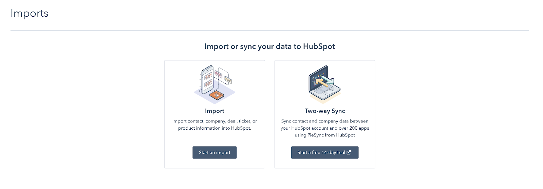This screenshot has height=189, width=543.
Task: Click the sync arrows on the laptop screen
Action: pos(324,81)
